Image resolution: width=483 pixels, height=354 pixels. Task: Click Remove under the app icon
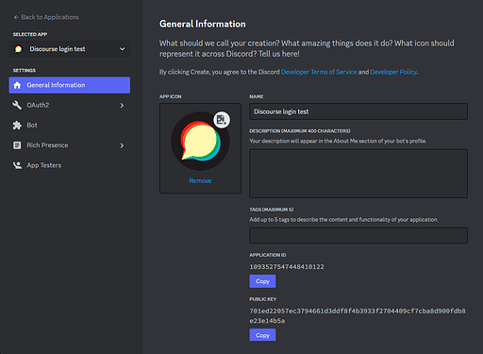[200, 181]
